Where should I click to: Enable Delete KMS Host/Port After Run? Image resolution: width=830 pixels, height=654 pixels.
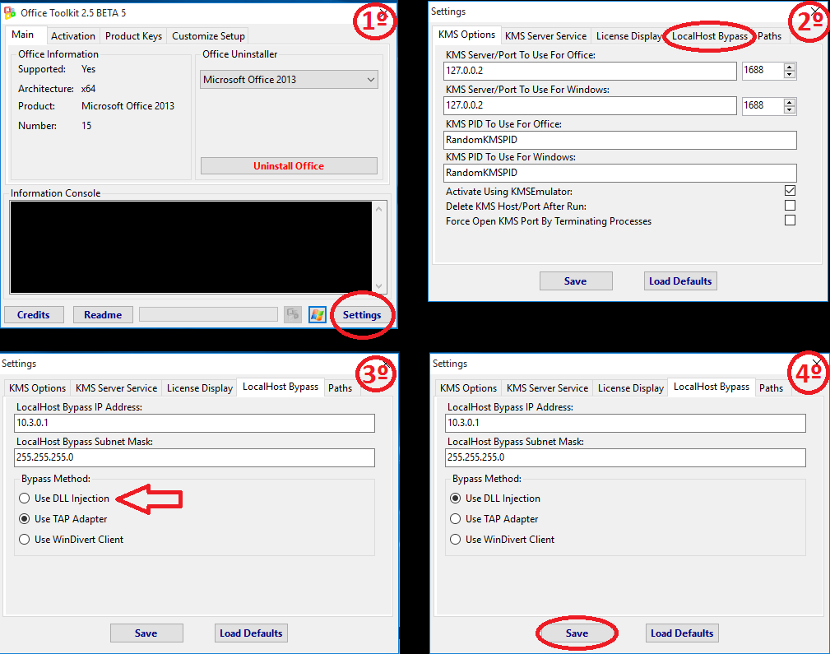[x=790, y=206]
